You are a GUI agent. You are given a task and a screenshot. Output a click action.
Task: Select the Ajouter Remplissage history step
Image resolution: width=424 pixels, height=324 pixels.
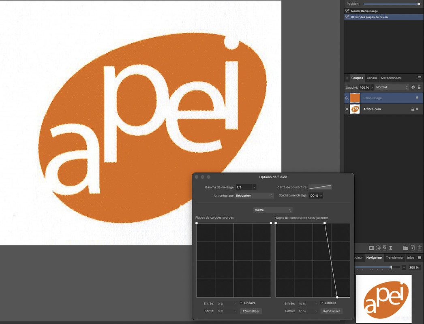[x=384, y=11]
